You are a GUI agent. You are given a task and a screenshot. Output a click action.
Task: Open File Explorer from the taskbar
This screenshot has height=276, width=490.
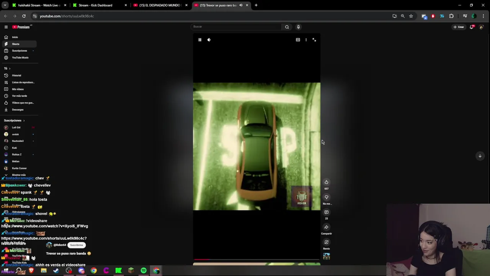[44, 271]
